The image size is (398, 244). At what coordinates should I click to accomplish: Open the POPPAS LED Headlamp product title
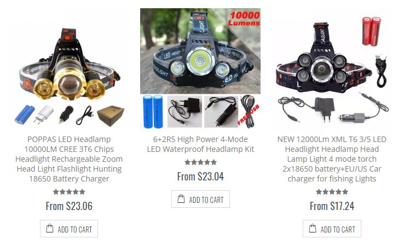[69, 159]
